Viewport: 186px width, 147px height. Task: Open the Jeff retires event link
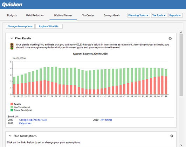tap(106, 120)
